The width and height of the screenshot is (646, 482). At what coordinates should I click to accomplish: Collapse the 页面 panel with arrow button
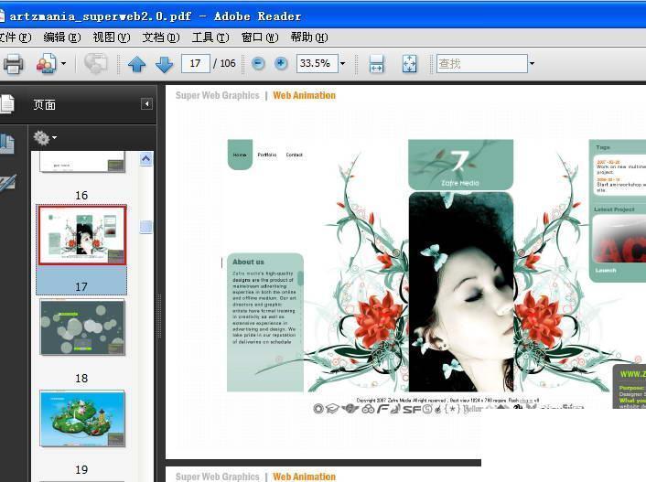tap(146, 104)
